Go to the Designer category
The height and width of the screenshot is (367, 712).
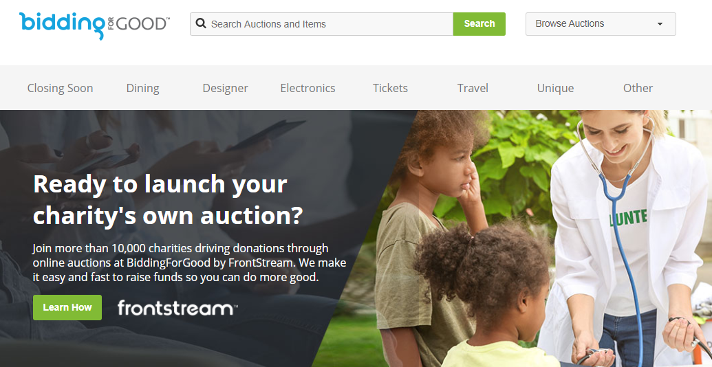pos(225,88)
